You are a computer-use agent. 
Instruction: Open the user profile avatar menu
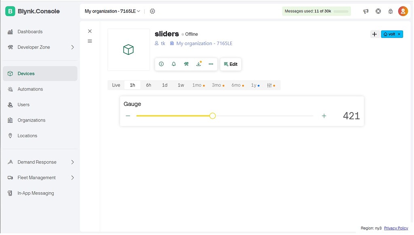click(403, 11)
